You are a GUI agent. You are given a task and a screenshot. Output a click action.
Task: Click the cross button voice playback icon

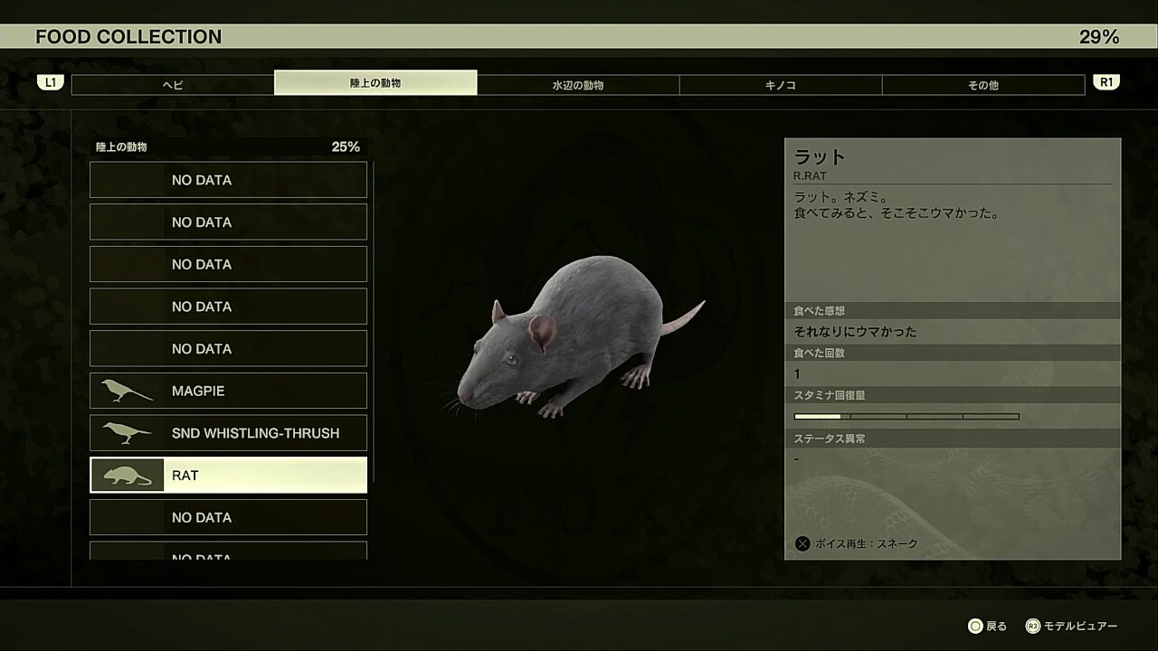(x=802, y=543)
